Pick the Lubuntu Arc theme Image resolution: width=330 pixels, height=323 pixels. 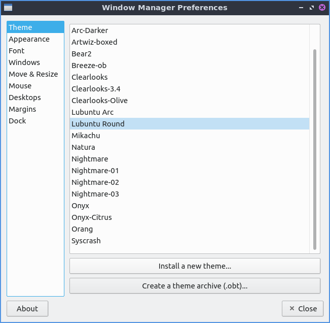[92, 112]
